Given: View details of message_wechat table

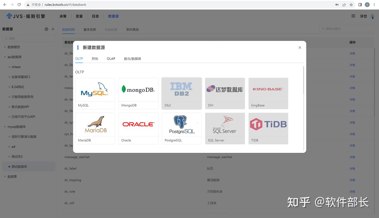Looking at the screenshot, I should click(352, 157).
